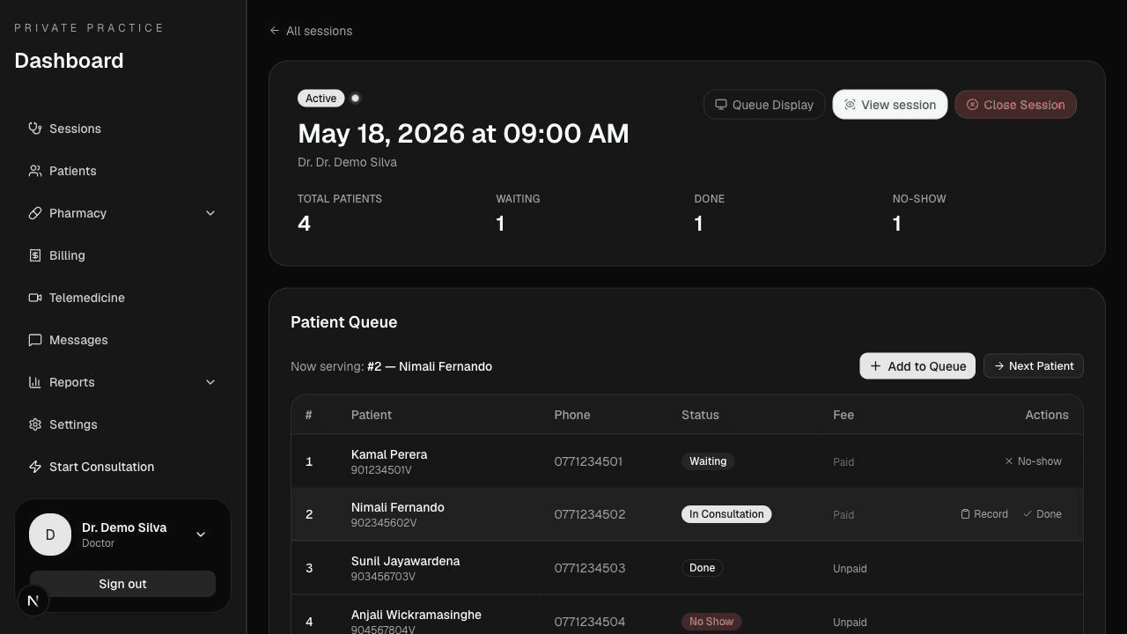
Task: Select Telemedicine in the sidebar
Action: pos(123,298)
